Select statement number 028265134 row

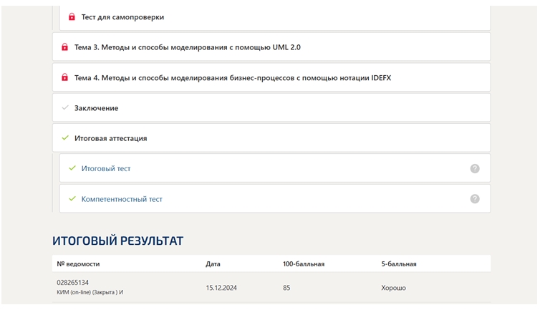point(271,287)
